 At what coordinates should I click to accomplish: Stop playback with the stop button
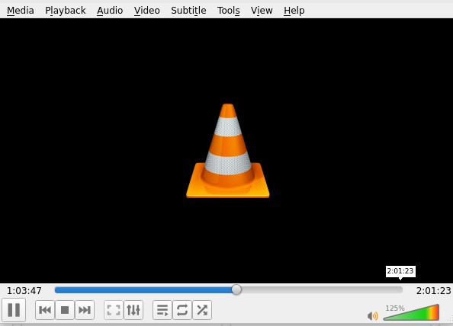click(65, 310)
